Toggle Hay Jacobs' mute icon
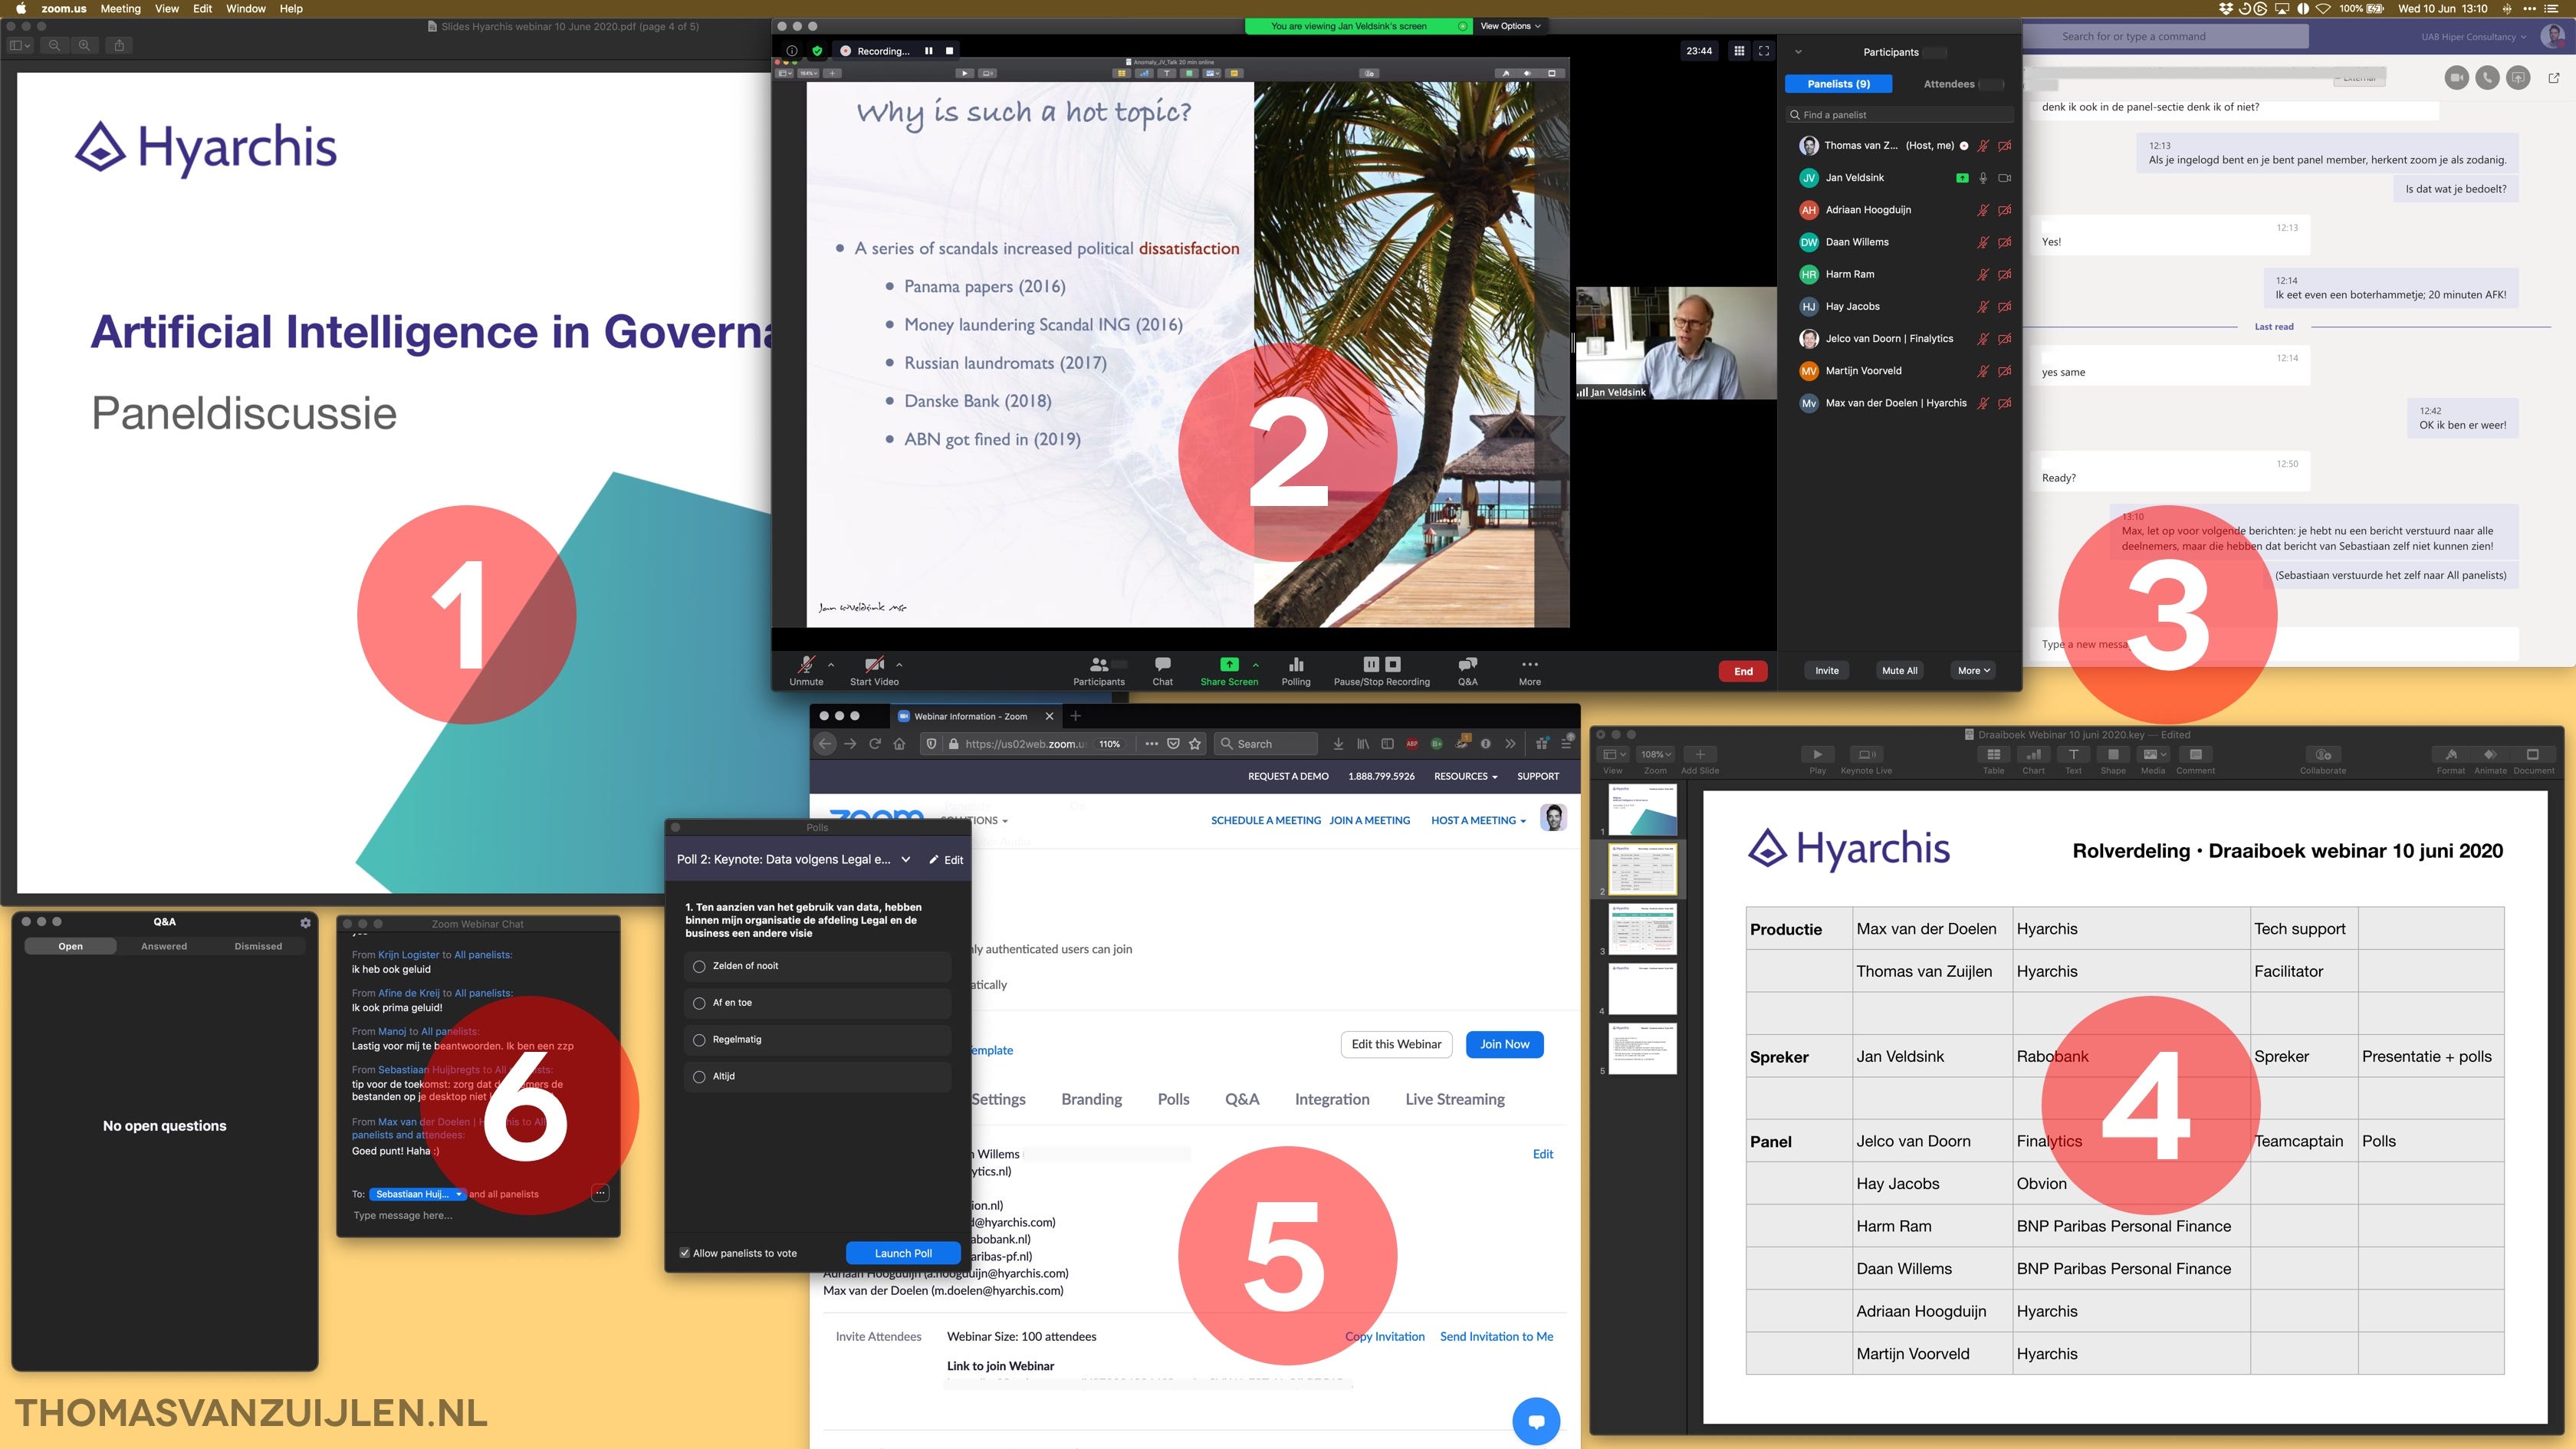Image resolution: width=2576 pixels, height=1449 pixels. (x=1982, y=307)
